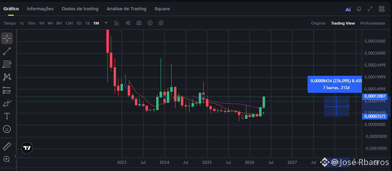This screenshot has height=171, width=392.
Task: Open the Fibonacci retracement lines tool
Action: [7, 64]
